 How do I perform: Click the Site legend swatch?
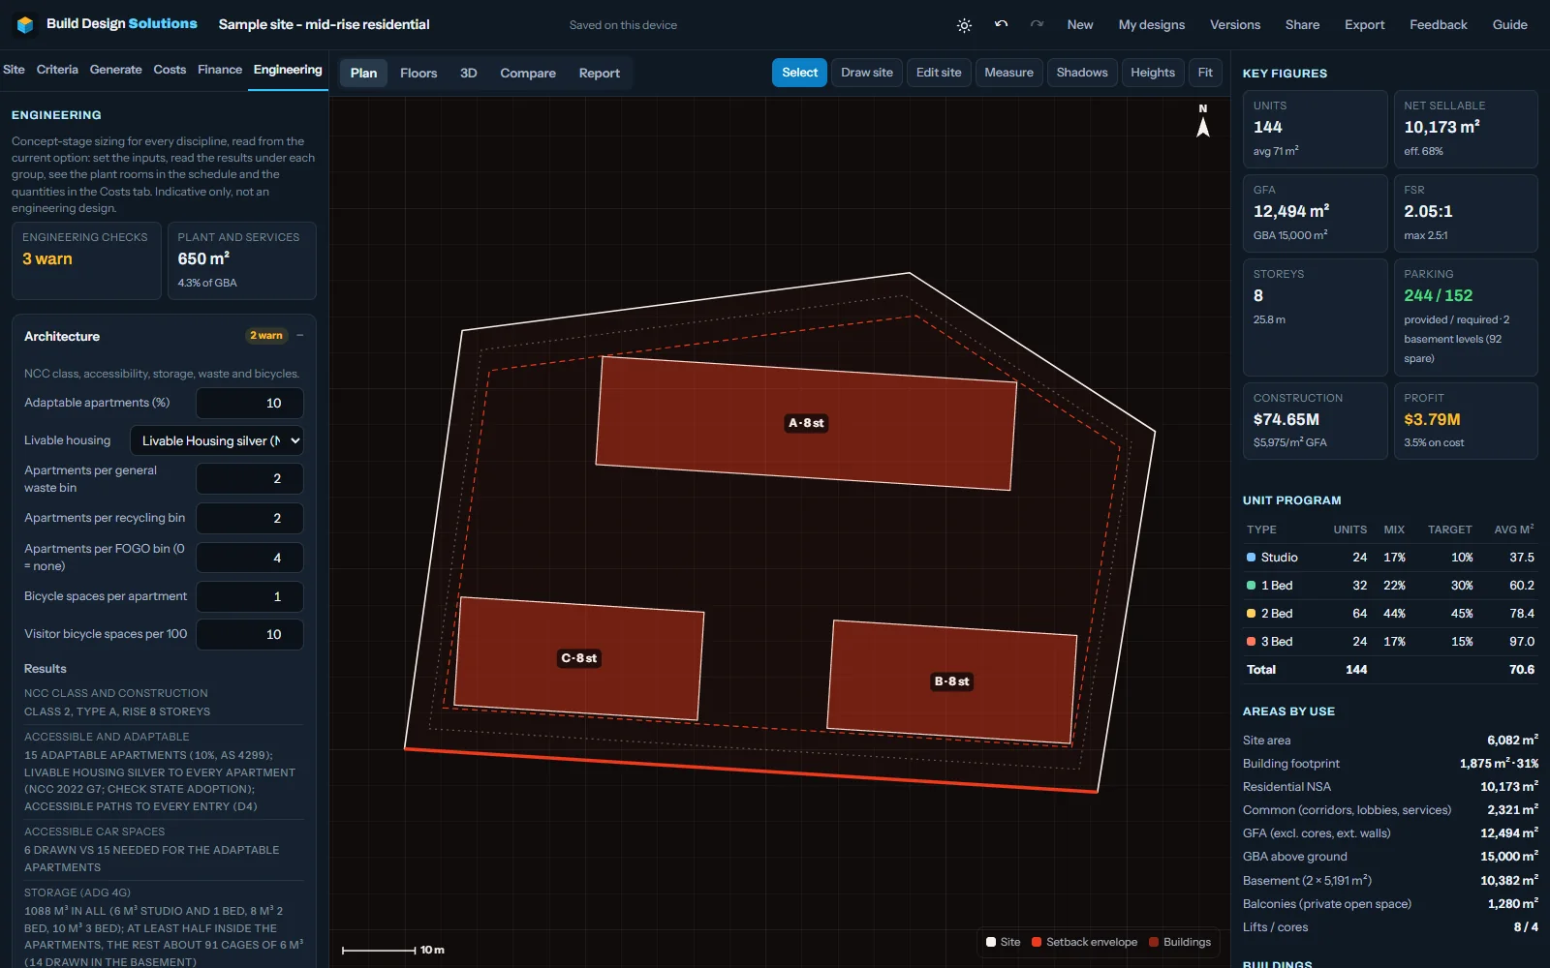click(991, 942)
